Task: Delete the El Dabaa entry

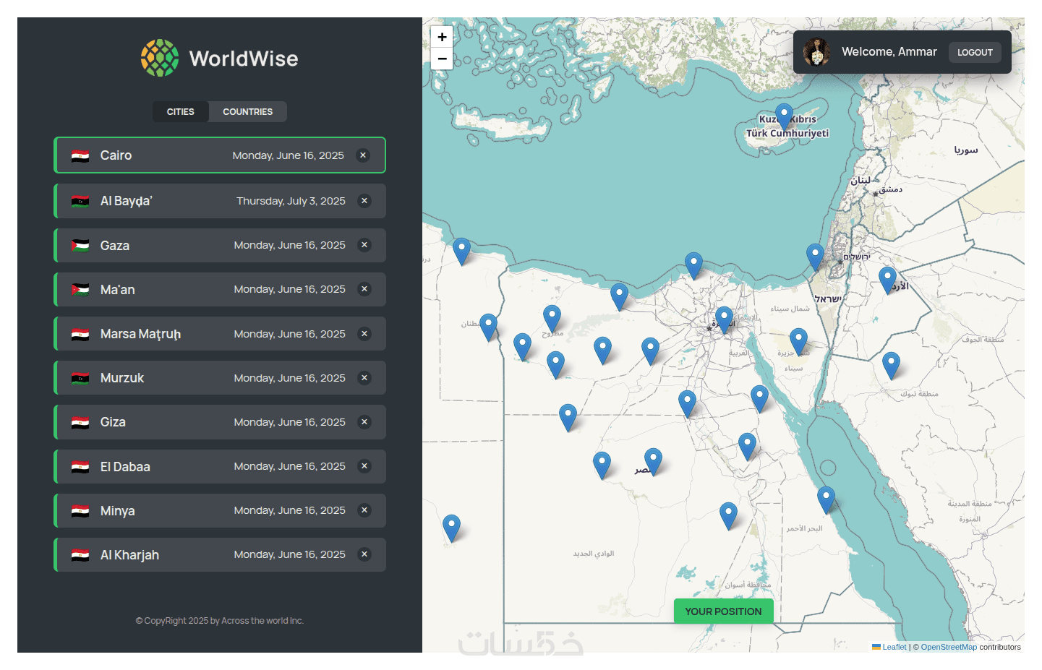Action: [x=364, y=466]
